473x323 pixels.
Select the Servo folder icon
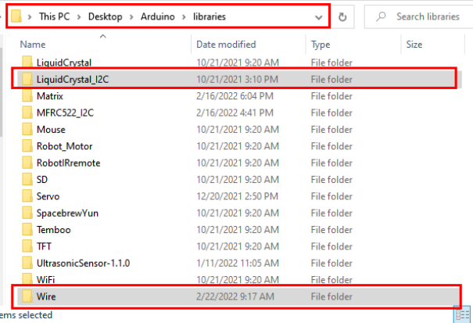[x=27, y=196]
